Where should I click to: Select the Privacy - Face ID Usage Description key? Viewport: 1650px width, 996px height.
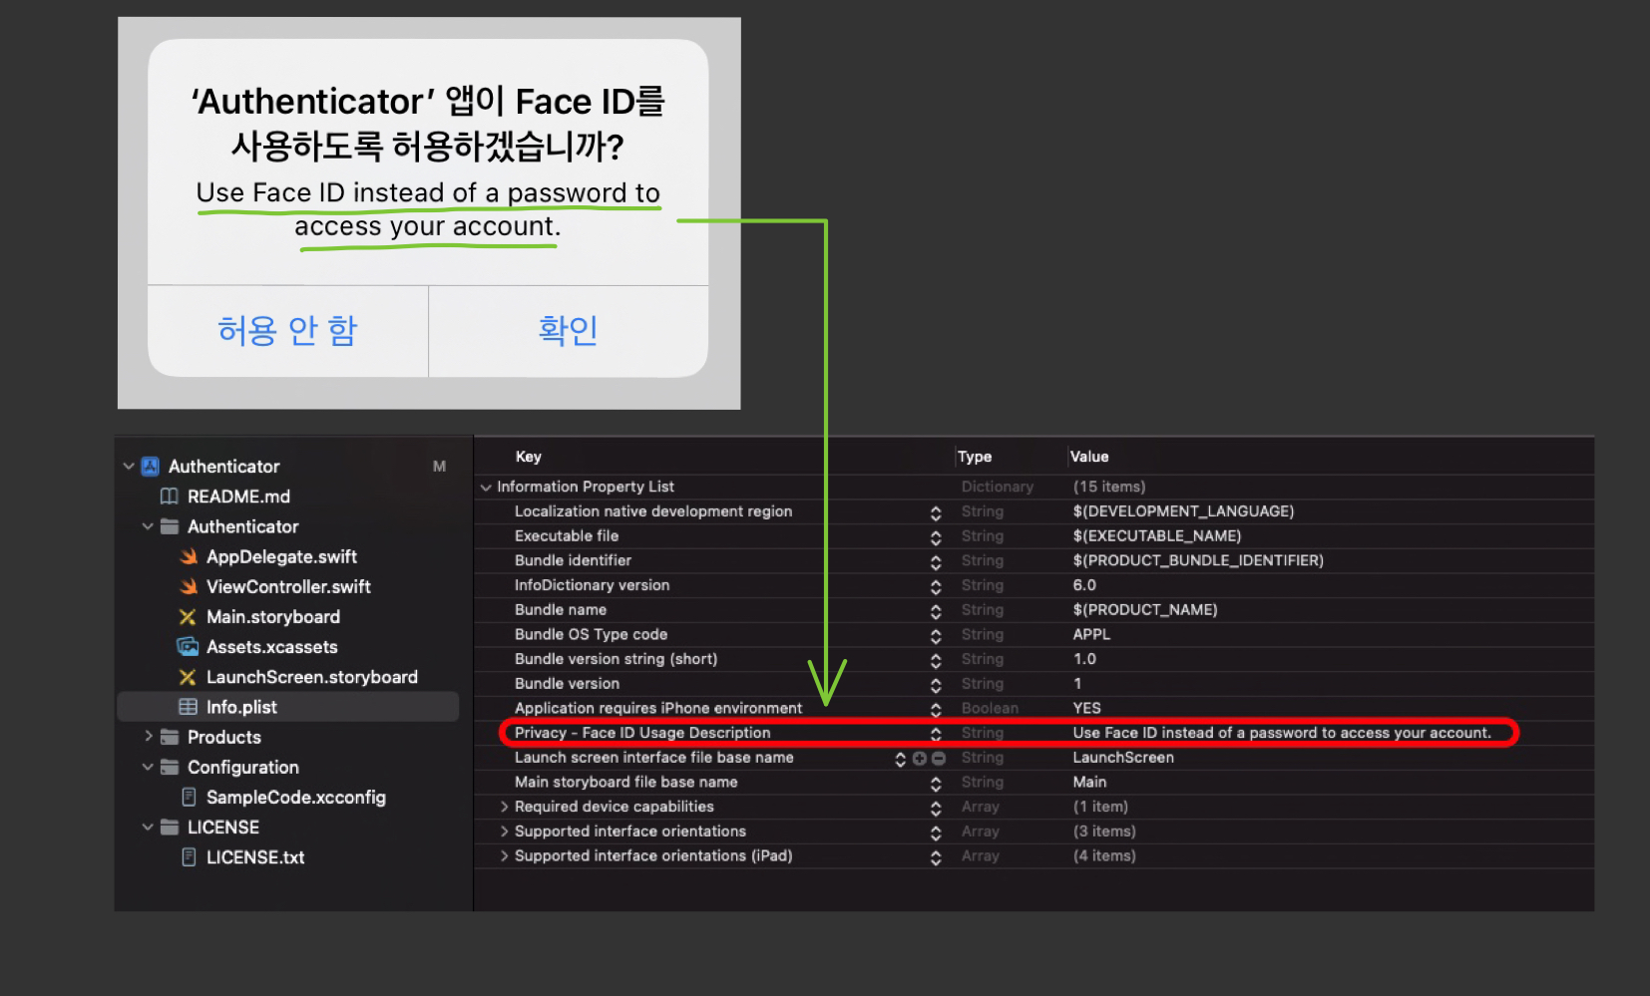642,733
